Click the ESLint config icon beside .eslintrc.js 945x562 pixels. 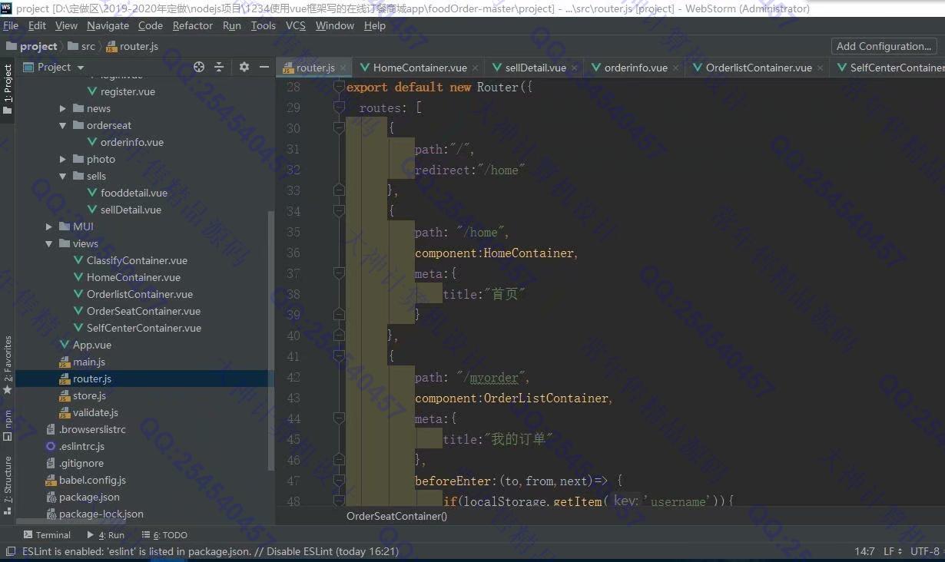click(x=51, y=446)
